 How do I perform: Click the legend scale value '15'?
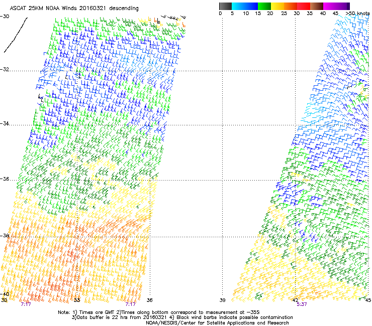(258, 14)
